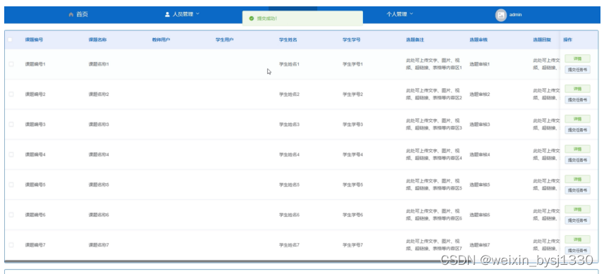Select the 学生学号4 cell
The width and height of the screenshot is (604, 274).
click(353, 154)
